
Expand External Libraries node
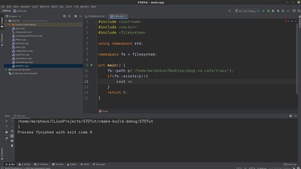pos(6,69)
